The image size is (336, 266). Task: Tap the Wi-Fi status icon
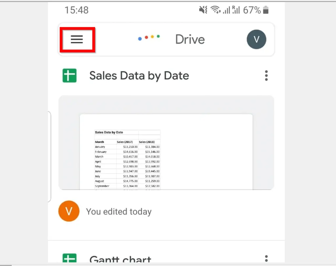tap(215, 10)
